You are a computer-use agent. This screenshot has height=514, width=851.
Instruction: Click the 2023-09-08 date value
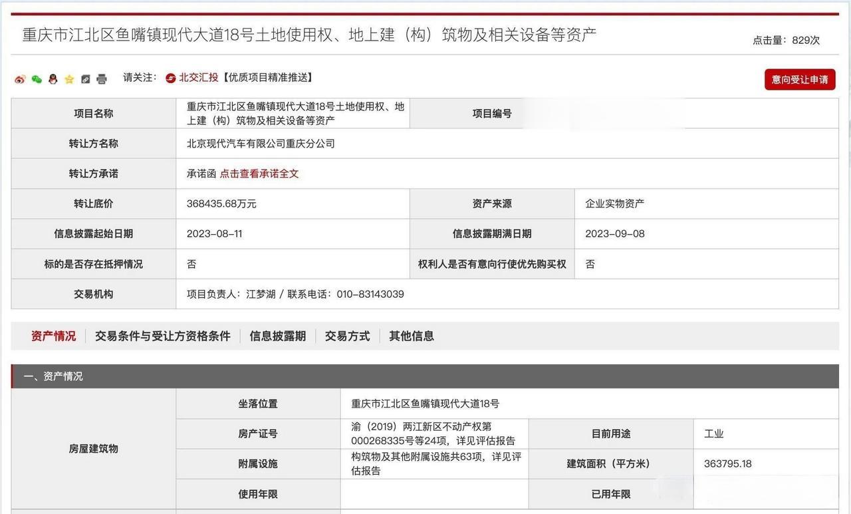point(615,234)
